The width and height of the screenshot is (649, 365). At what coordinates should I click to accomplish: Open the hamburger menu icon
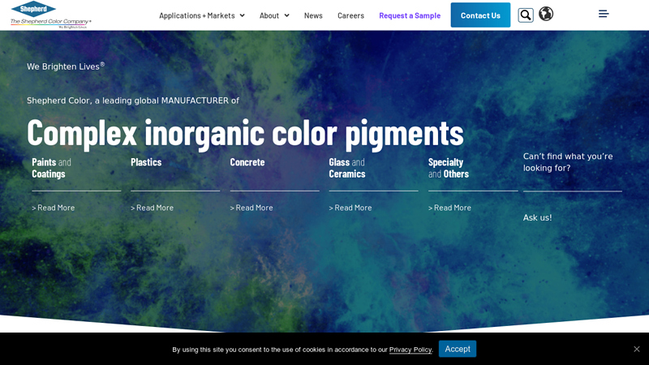[604, 14]
